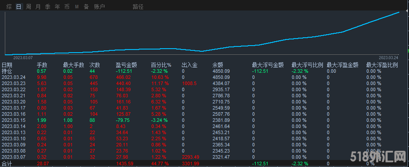Select the 持仓 positions row
This screenshot has height=167, width=409.
(x=205, y=71)
